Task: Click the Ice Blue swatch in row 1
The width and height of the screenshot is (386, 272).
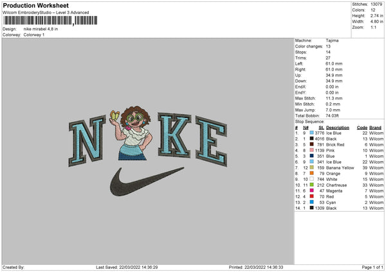Action: tap(311, 133)
